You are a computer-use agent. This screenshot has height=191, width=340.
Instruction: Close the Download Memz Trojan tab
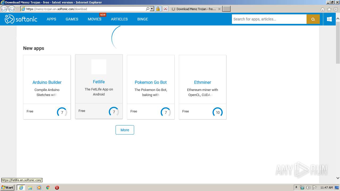click(219, 9)
